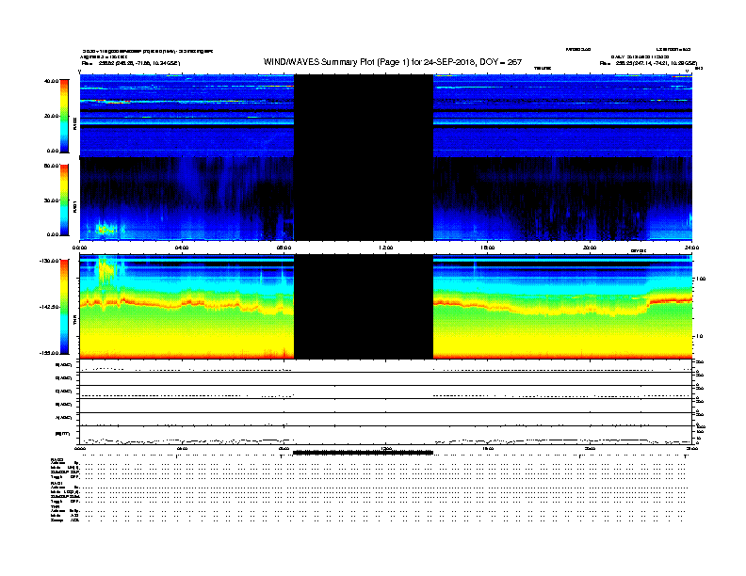Click the 08:00 tick label below RAD1 panel
Image resolution: width=746 pixels, height=576 pixels.
click(284, 248)
